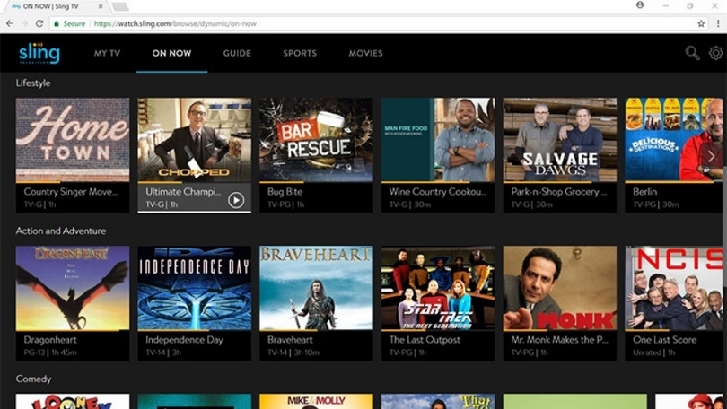Open a new browser tab
The width and height of the screenshot is (727, 409).
(x=120, y=6)
